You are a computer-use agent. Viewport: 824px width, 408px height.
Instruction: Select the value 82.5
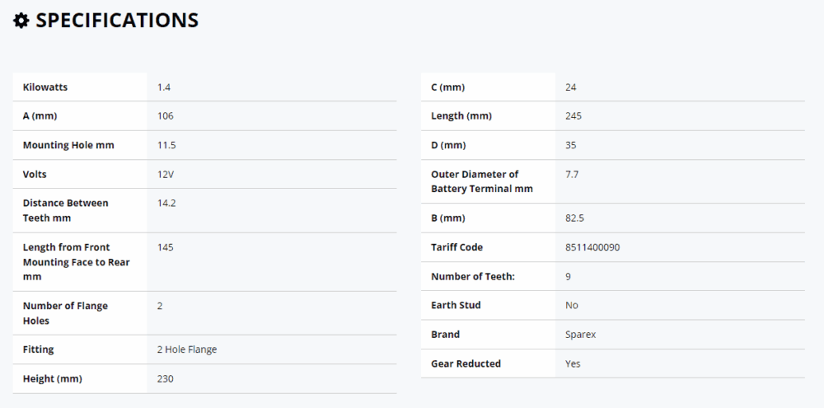click(x=575, y=218)
